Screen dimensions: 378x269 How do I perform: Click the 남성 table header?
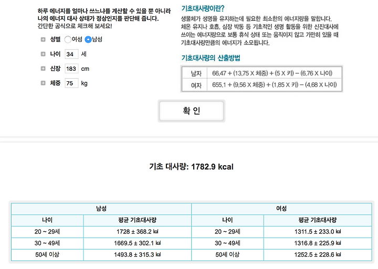click(101, 209)
